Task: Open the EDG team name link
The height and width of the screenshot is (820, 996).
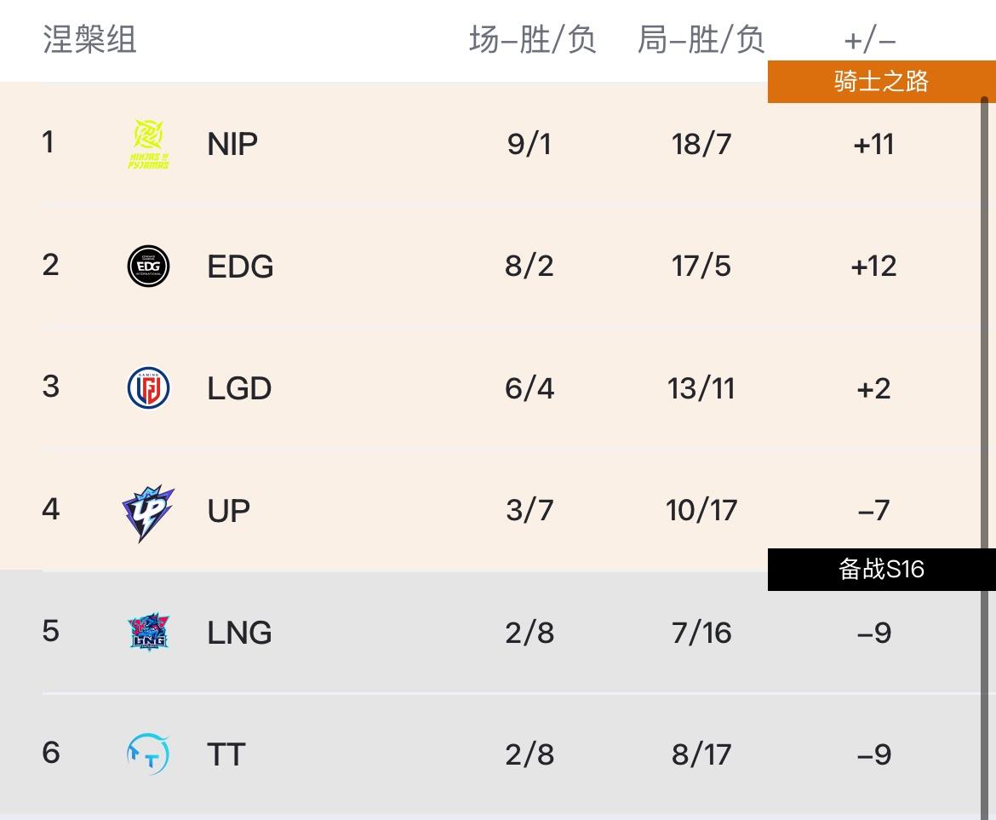Action: point(240,267)
